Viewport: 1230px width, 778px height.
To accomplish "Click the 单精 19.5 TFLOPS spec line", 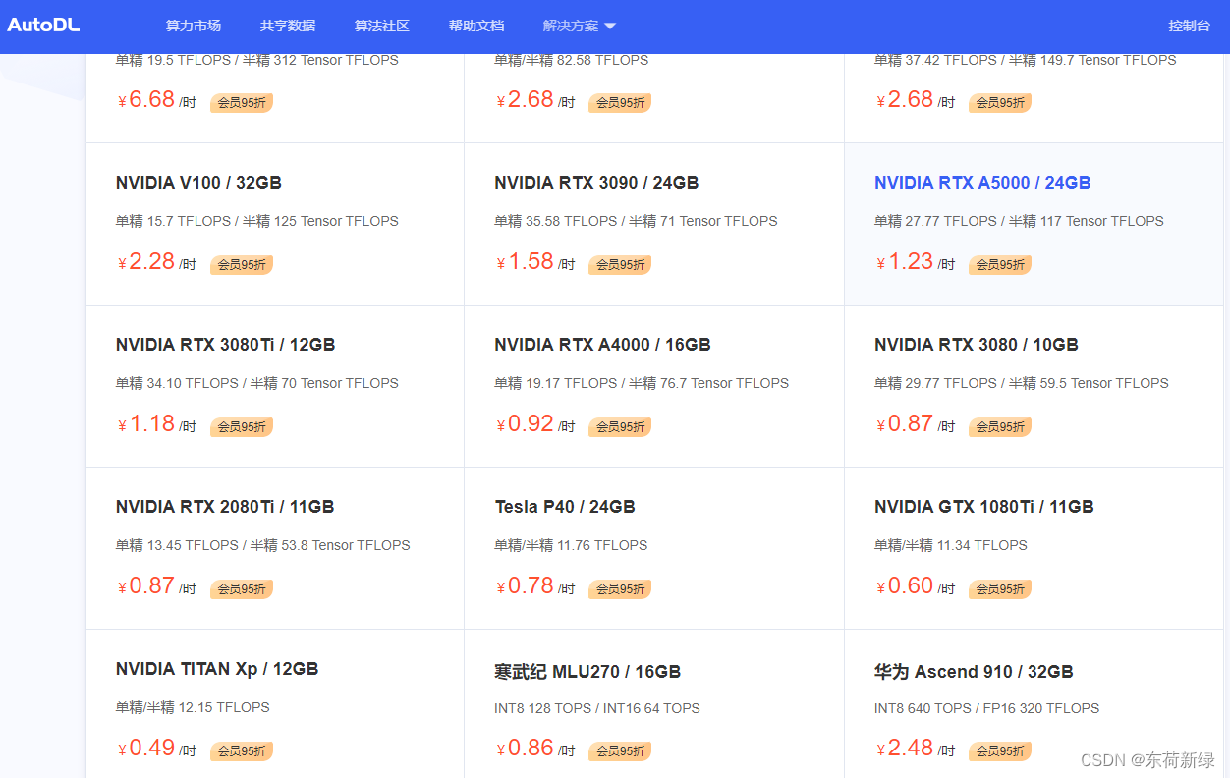I will 257,60.
